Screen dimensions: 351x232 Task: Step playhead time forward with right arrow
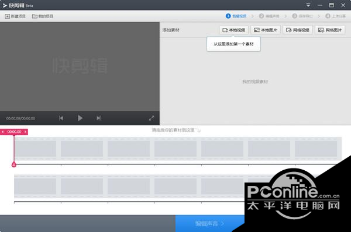point(25,132)
